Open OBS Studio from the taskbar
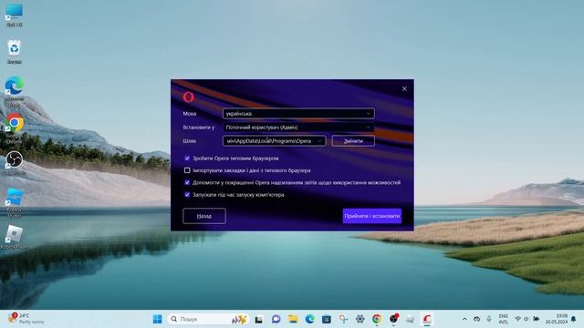The height and width of the screenshot is (328, 584). point(393,319)
